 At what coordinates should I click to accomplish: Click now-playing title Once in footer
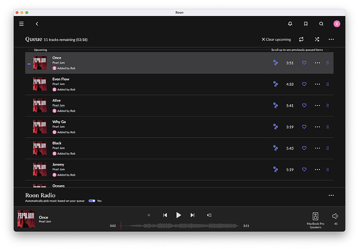tap(44, 217)
